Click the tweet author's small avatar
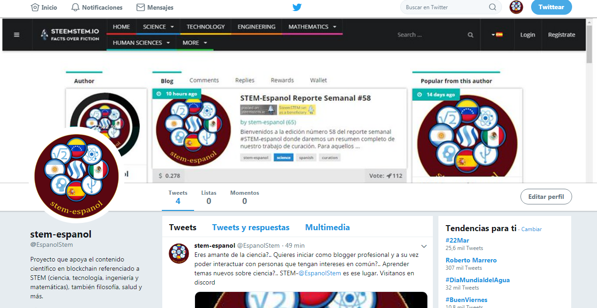 click(x=179, y=254)
